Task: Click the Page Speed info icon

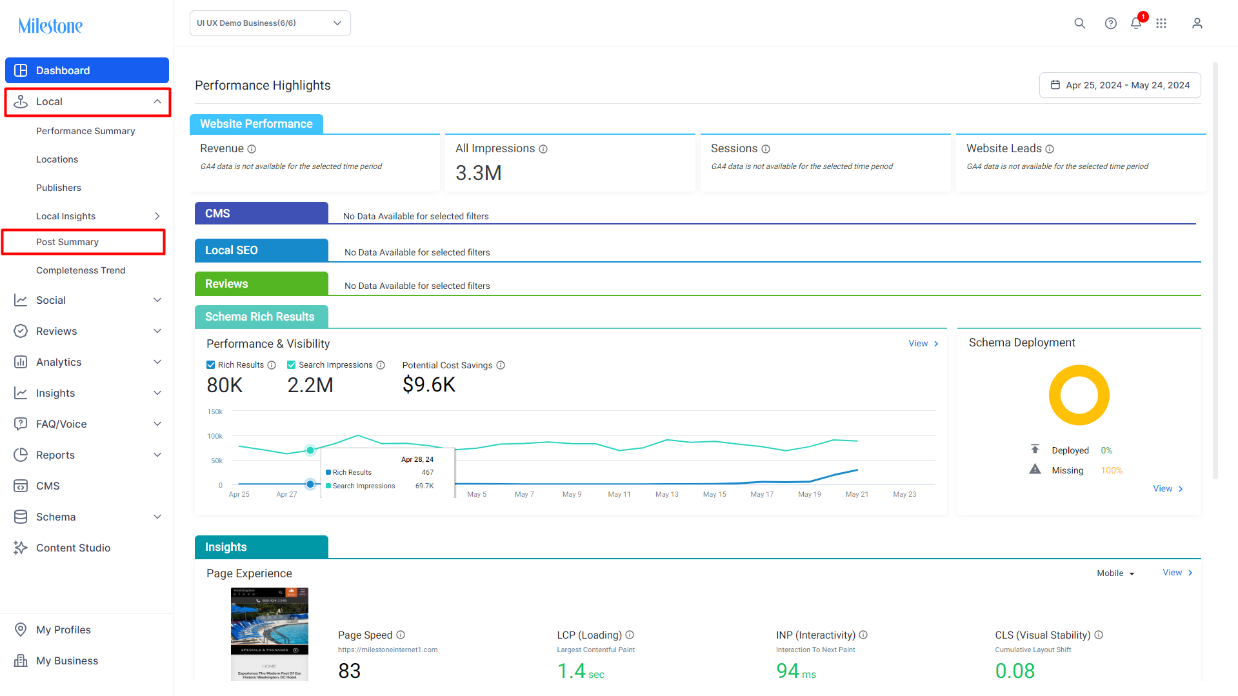Action: (x=401, y=635)
